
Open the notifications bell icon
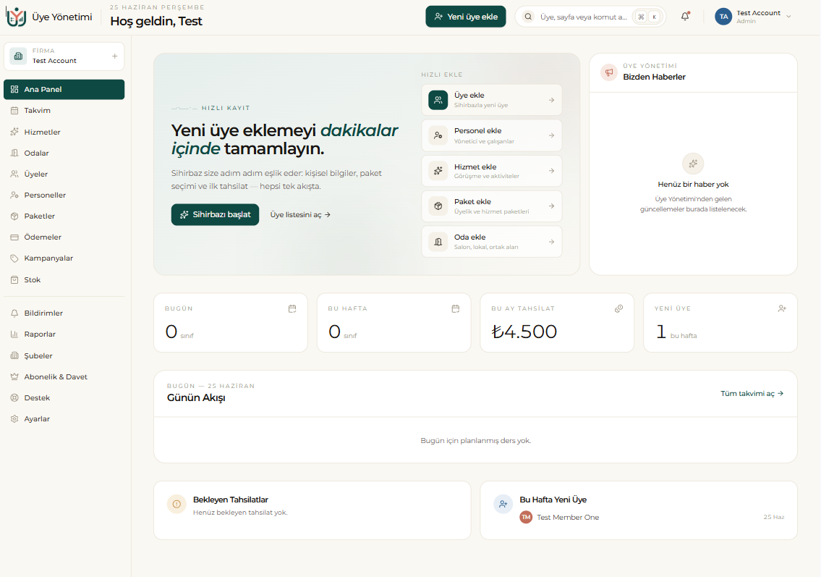(x=685, y=16)
